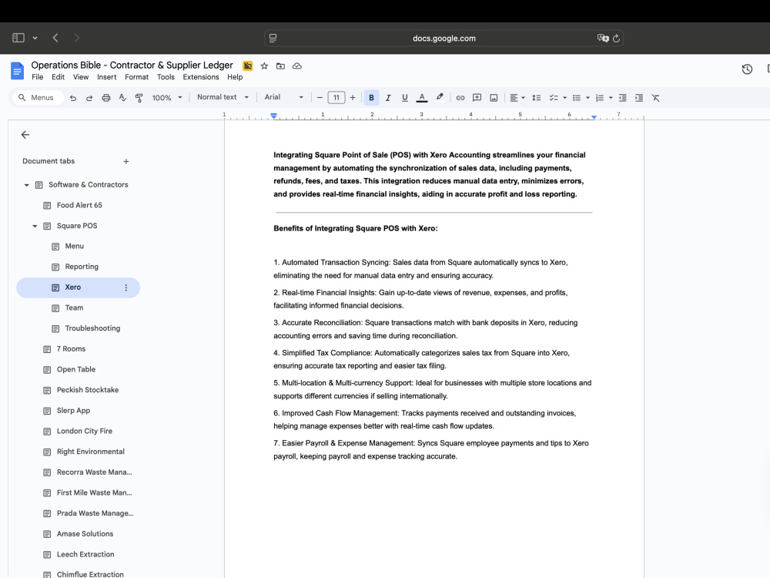This screenshot has width=770, height=578.
Task: Decrease font size with minus button
Action: pos(320,98)
